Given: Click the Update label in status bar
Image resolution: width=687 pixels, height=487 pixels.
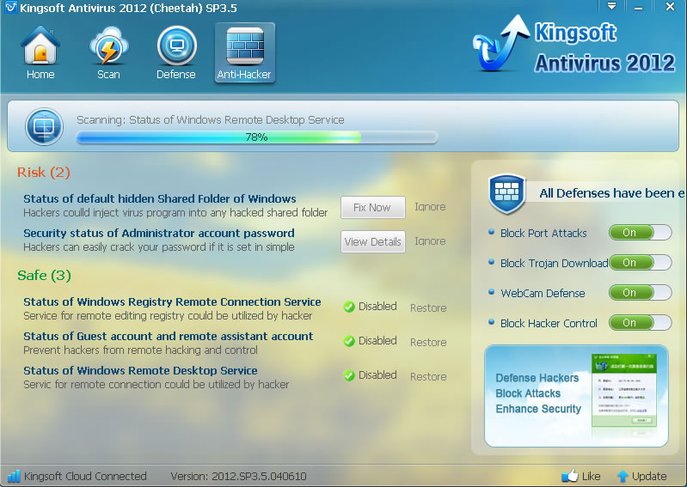Looking at the screenshot, I should click(x=649, y=476).
